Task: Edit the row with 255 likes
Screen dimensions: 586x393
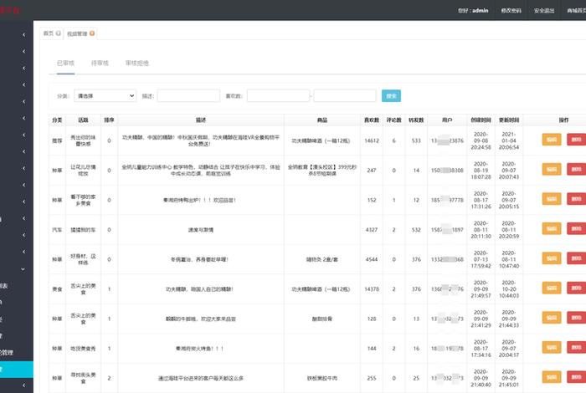Action: pyautogui.click(x=552, y=377)
